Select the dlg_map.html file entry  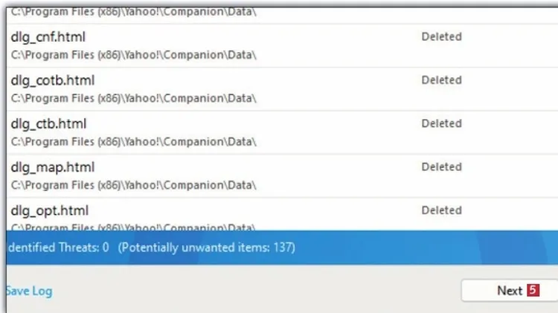pos(282,176)
